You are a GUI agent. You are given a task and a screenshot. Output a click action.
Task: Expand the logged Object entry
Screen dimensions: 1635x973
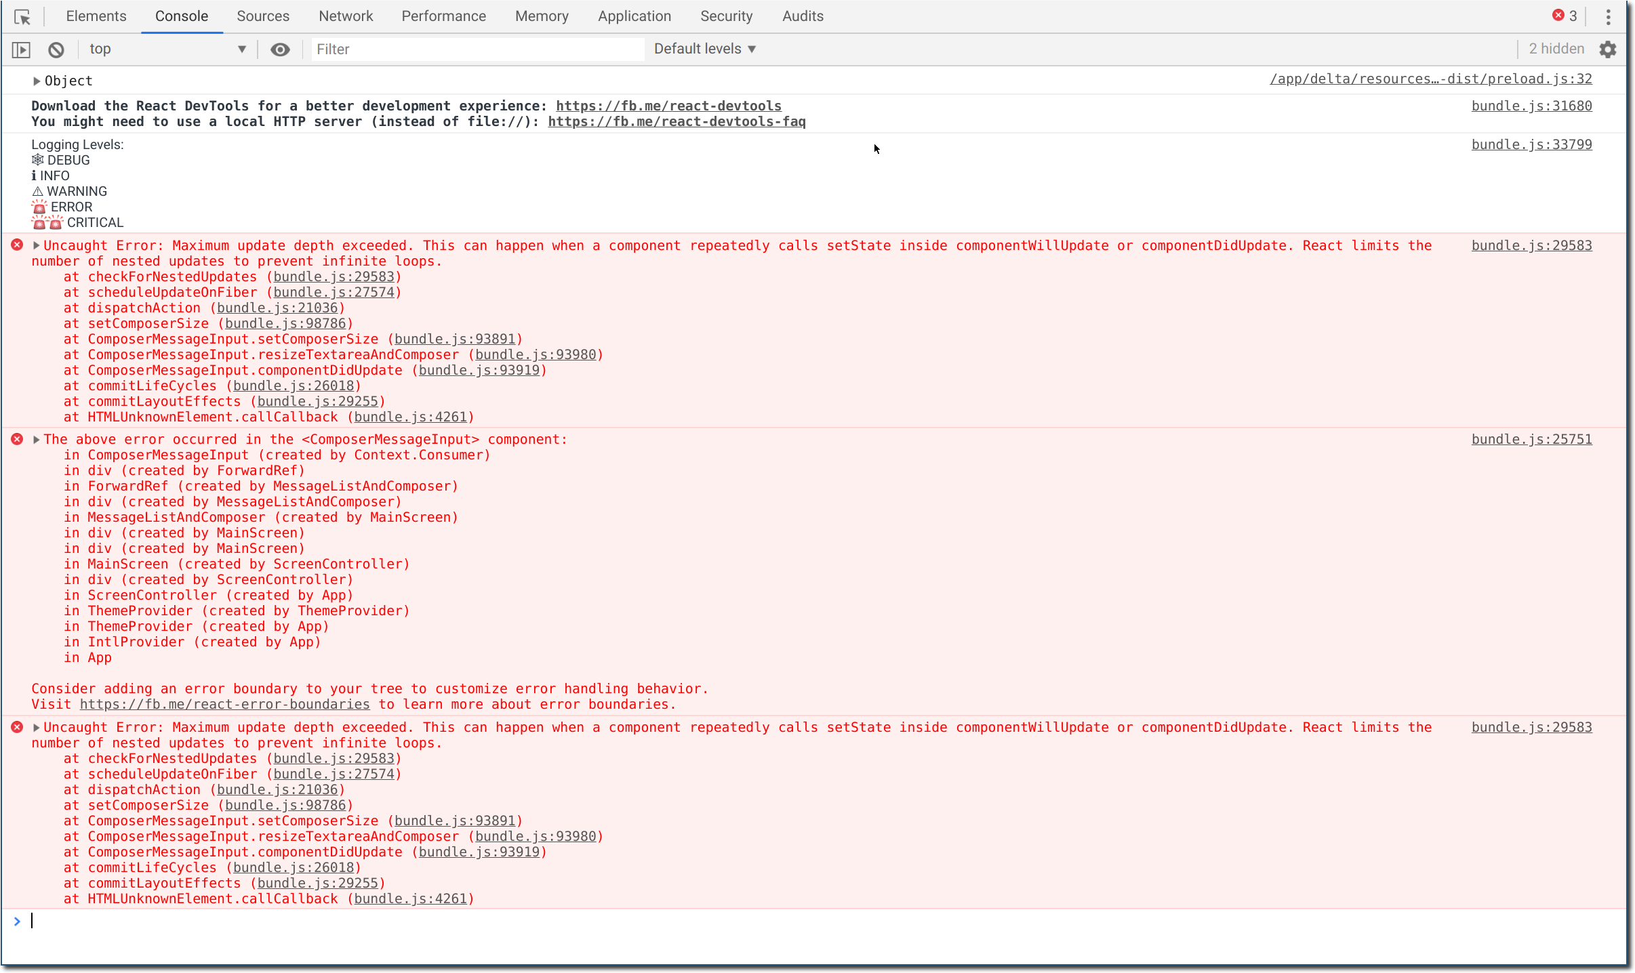pyautogui.click(x=37, y=81)
